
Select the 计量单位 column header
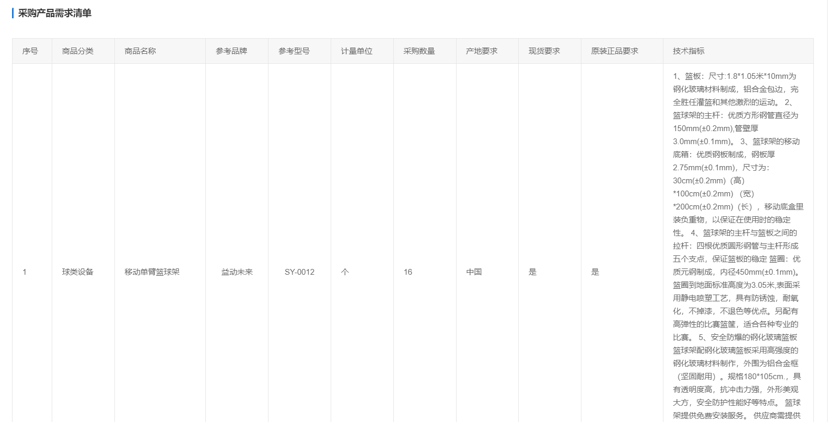357,51
